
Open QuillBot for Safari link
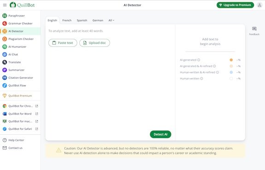(20, 129)
